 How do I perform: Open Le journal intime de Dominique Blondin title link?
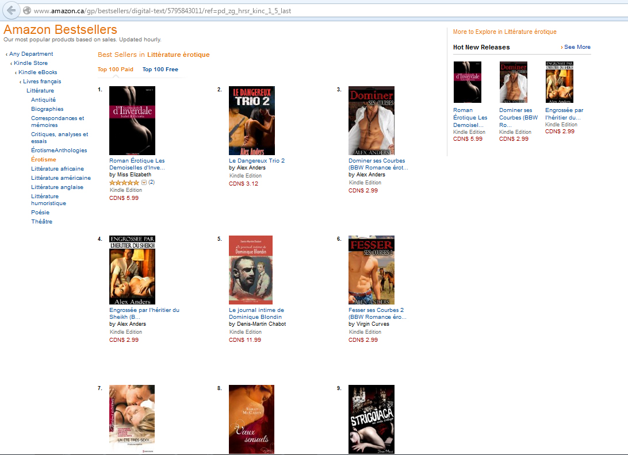pyautogui.click(x=256, y=313)
